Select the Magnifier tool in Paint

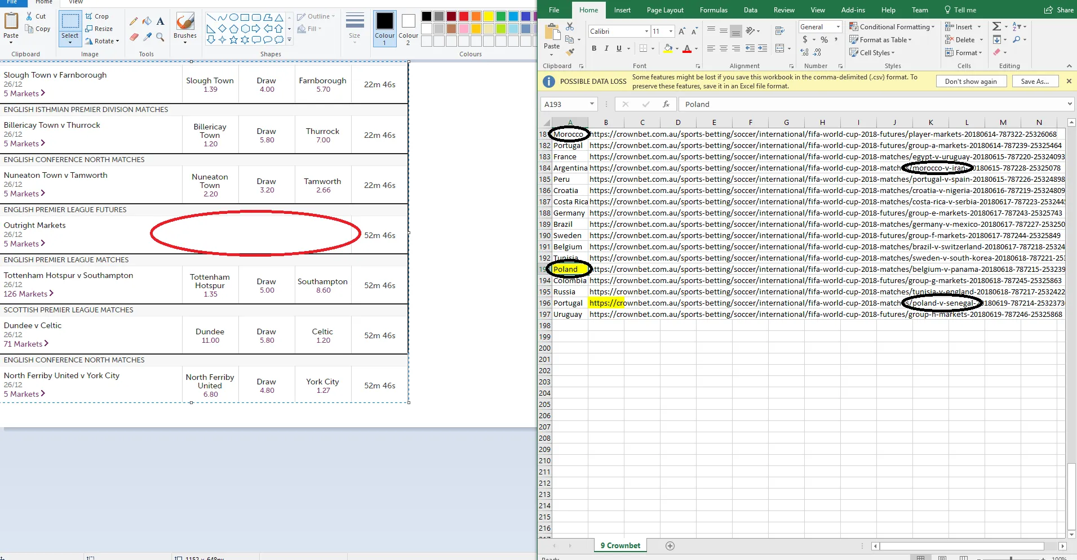click(x=161, y=37)
